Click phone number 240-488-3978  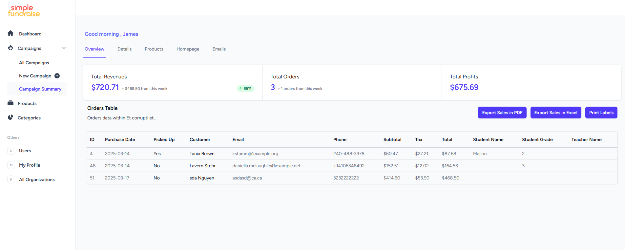[x=349, y=154]
